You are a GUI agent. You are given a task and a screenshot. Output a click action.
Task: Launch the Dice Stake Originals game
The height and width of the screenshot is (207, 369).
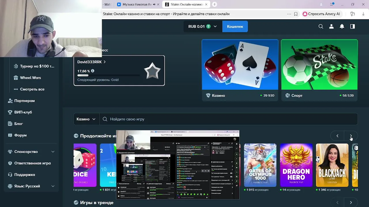pos(85,165)
